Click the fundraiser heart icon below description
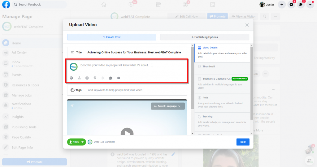Viewport: 317px width, 167px height. pos(72,78)
